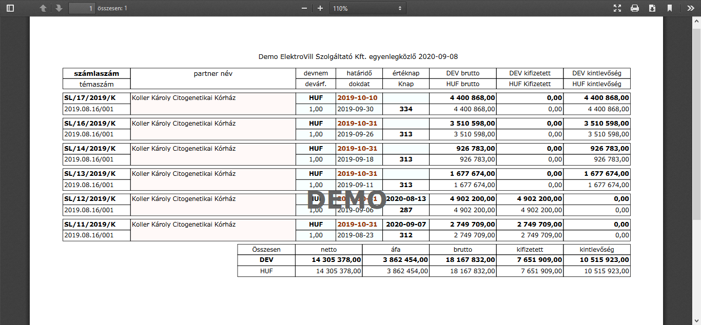Click the page number input field
Screen dimensions: 701x325
82,8
